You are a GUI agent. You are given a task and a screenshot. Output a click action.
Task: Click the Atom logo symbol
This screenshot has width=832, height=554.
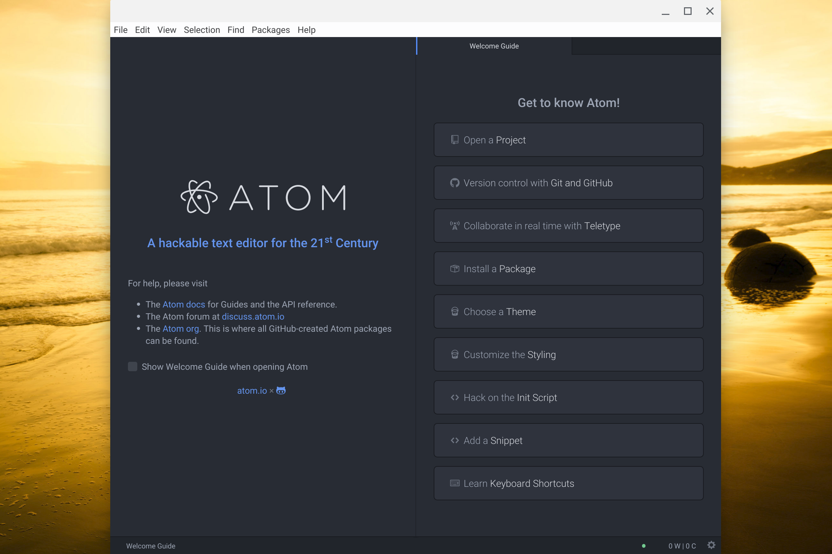click(x=199, y=197)
